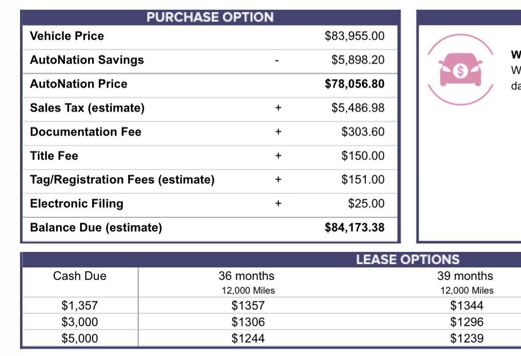Image resolution: width=521 pixels, height=356 pixels.
Task: Choose the $1,357 cash due row
Action: [x=80, y=306]
